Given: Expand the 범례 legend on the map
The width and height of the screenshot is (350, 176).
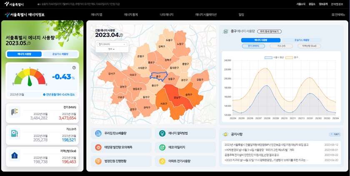Looking at the screenshot, I should tap(111, 49).
